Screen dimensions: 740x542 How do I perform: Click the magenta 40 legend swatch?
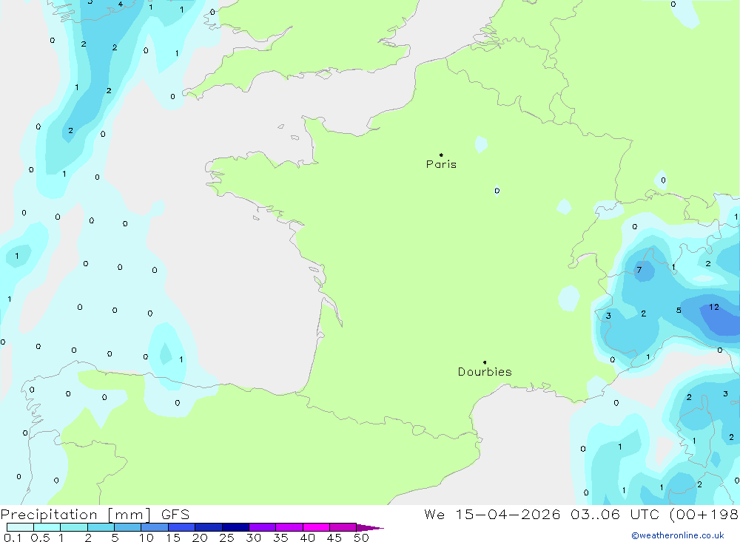(x=316, y=527)
